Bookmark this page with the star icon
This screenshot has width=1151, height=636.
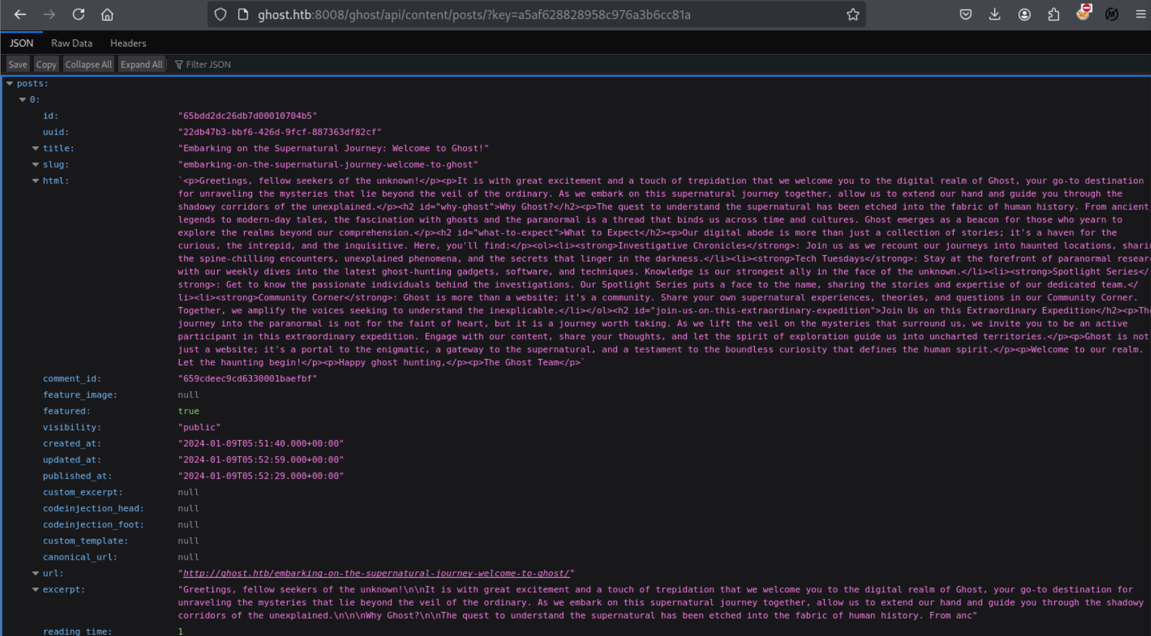(853, 14)
